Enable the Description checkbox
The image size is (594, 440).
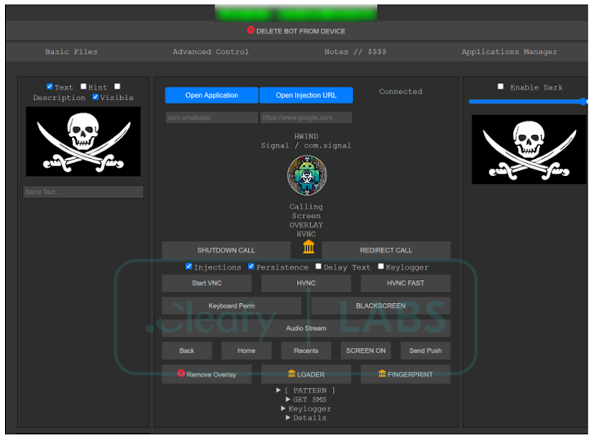pyautogui.click(x=117, y=86)
